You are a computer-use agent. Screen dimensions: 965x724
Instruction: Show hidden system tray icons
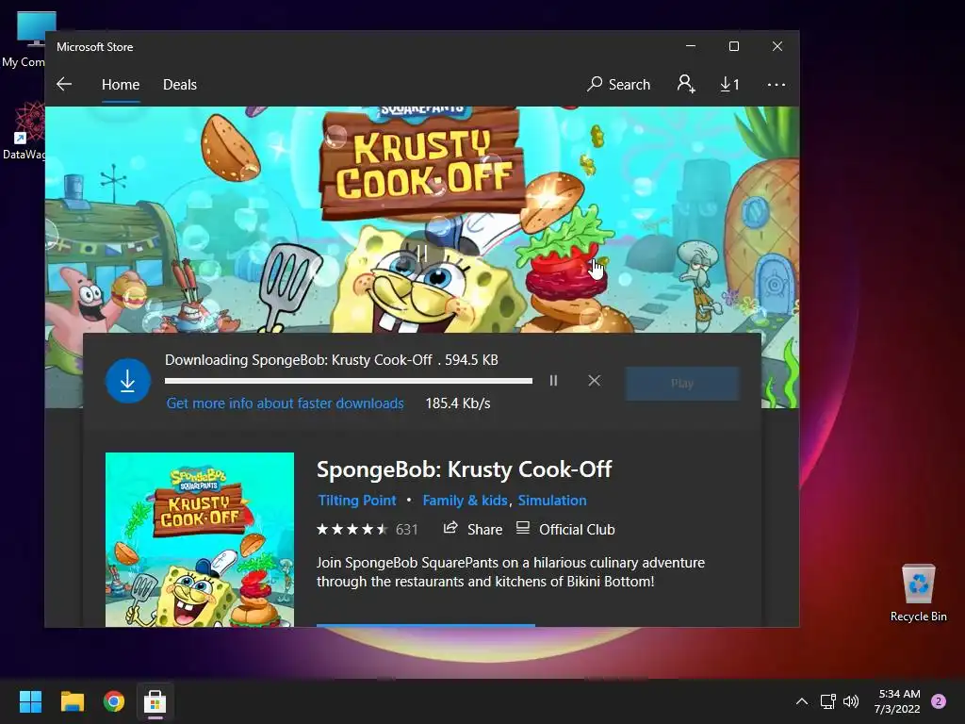[x=802, y=701]
